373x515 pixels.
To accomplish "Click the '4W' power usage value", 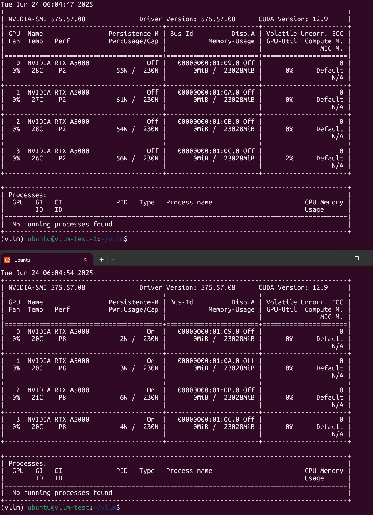I will (x=124, y=427).
